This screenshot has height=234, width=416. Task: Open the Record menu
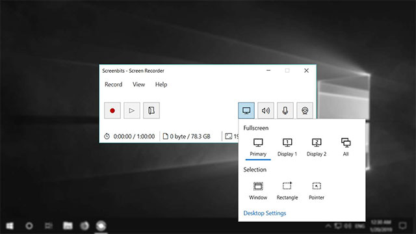tap(113, 84)
